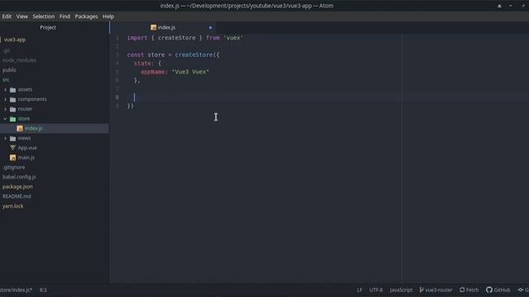Switch to the index.js editor tab
Viewport: 529px width, 297px height.
point(163,27)
